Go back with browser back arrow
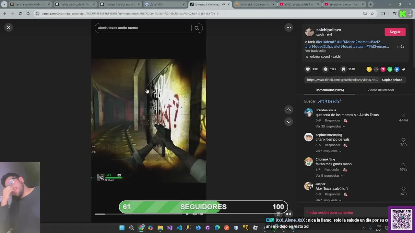The height and width of the screenshot is (233, 415). point(5,14)
